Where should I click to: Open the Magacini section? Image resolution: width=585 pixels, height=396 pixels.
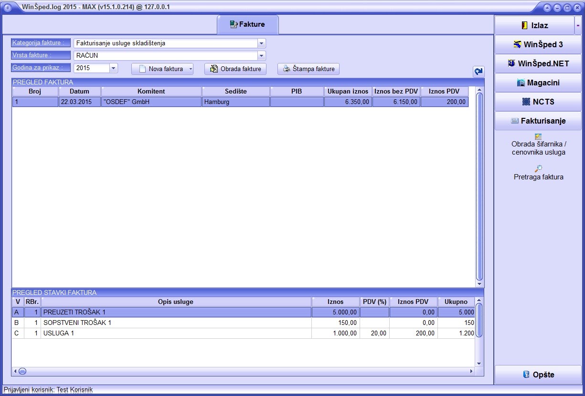click(538, 83)
